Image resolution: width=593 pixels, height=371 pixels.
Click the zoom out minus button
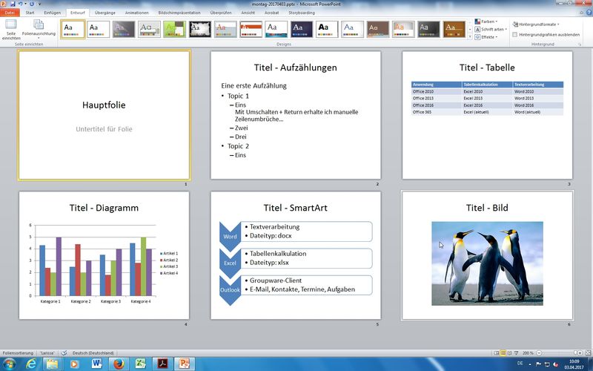(x=539, y=353)
